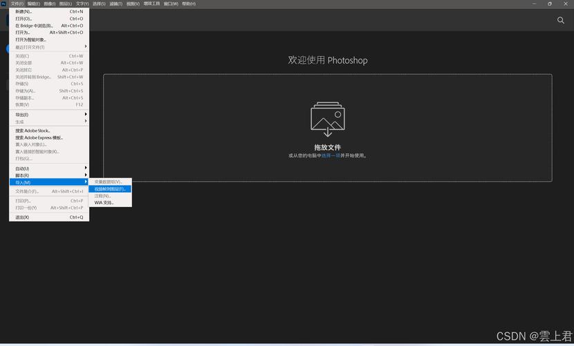Viewport: 574px width, 346px height.
Task: Expand the 脚本(R) submenu
Action: click(49, 175)
